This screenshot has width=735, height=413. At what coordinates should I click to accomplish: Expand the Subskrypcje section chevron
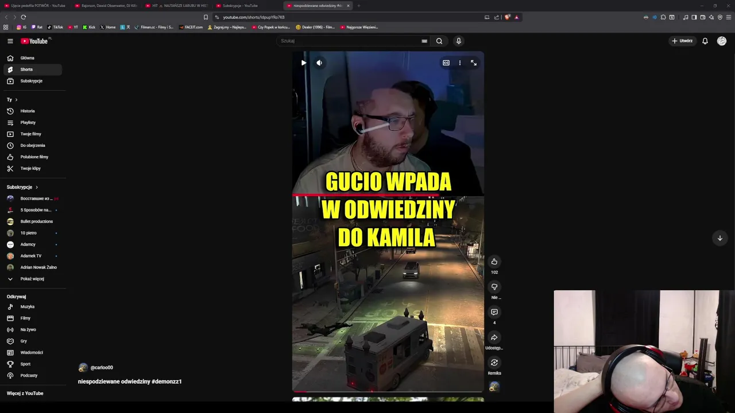click(37, 187)
